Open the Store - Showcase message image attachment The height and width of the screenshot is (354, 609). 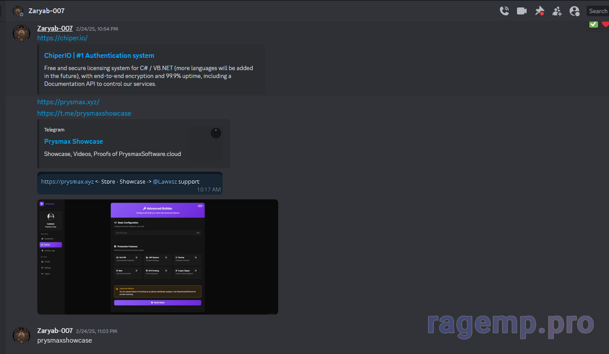click(x=130, y=183)
